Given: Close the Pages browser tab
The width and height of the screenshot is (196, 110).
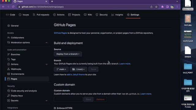Looking at the screenshot, I should click(46, 1).
